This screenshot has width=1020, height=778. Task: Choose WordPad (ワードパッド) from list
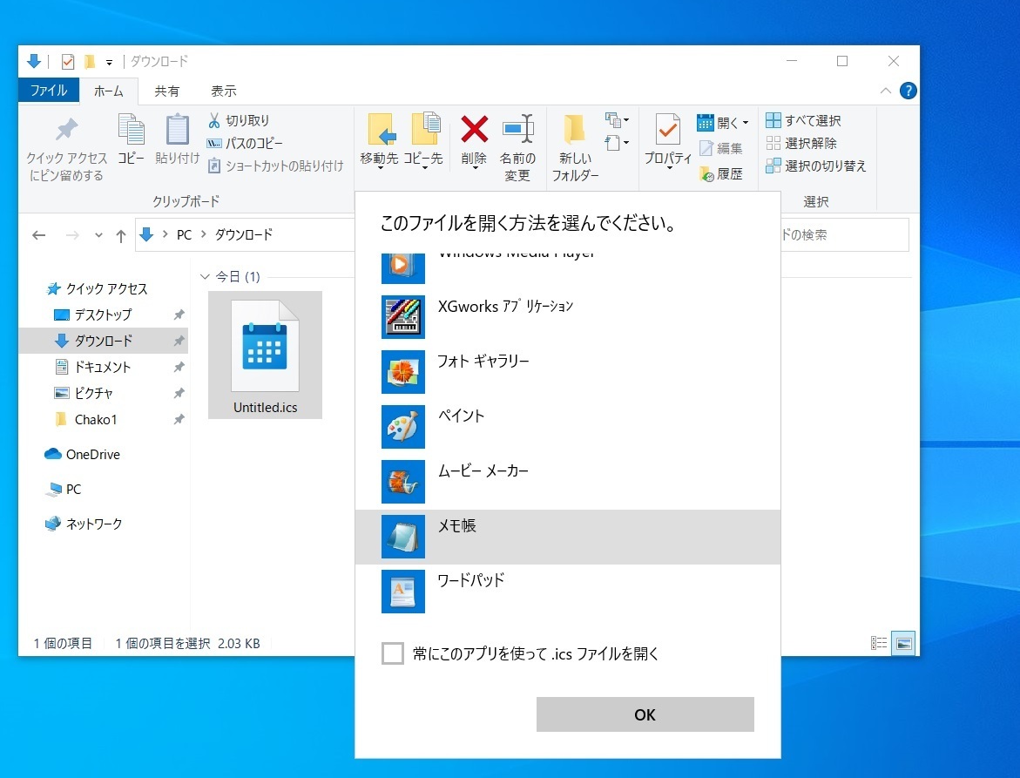(403, 592)
